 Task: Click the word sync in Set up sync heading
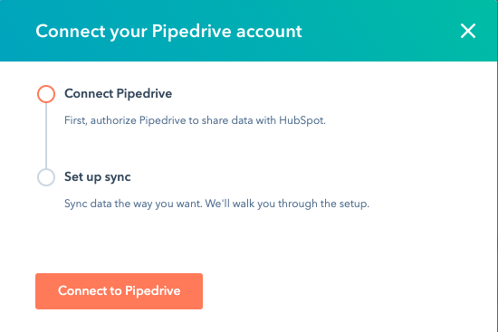(x=118, y=177)
